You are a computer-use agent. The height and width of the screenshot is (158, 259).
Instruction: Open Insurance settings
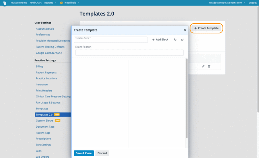point(41,84)
